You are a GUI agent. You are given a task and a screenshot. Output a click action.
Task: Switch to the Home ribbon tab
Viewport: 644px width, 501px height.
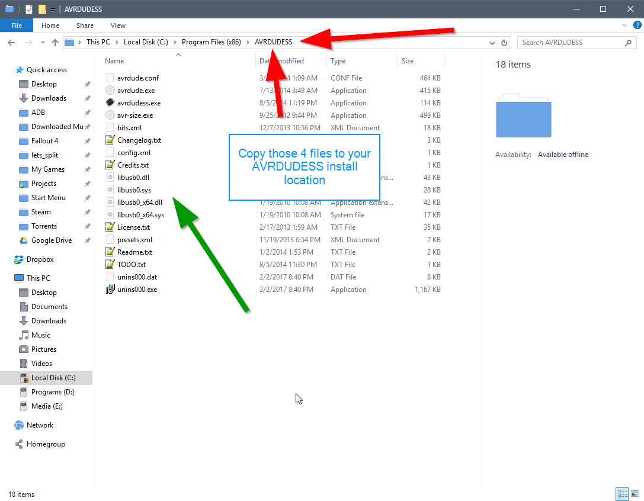click(x=50, y=25)
